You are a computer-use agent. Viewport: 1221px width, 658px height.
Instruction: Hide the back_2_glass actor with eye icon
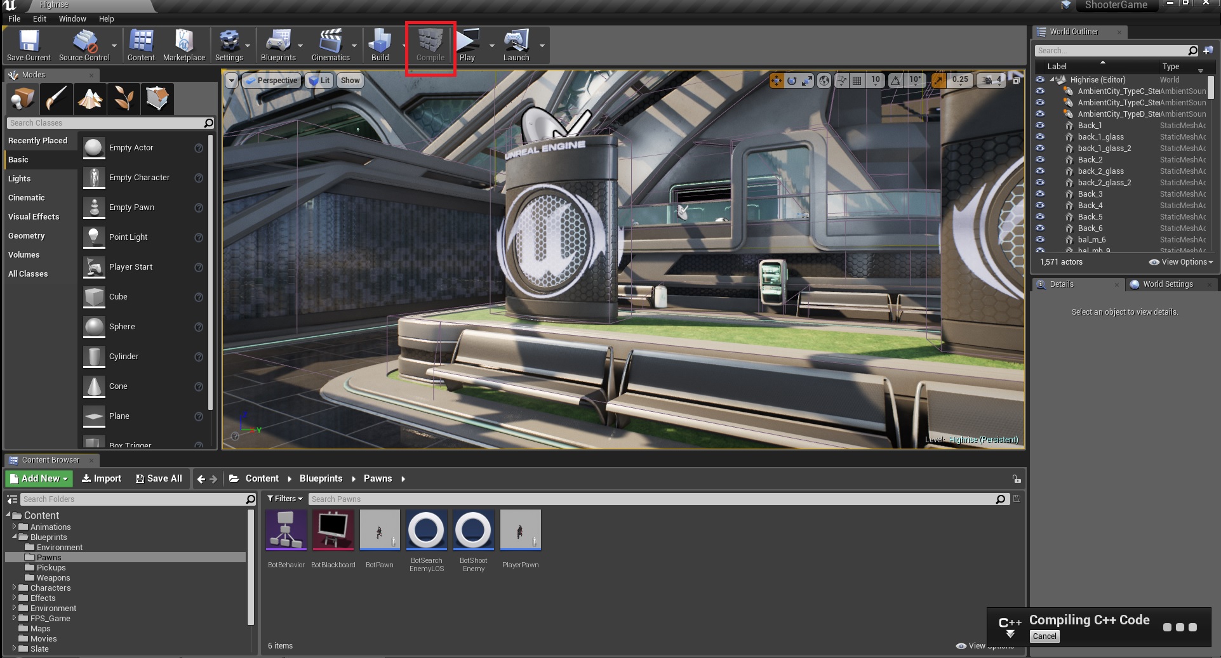click(1040, 171)
